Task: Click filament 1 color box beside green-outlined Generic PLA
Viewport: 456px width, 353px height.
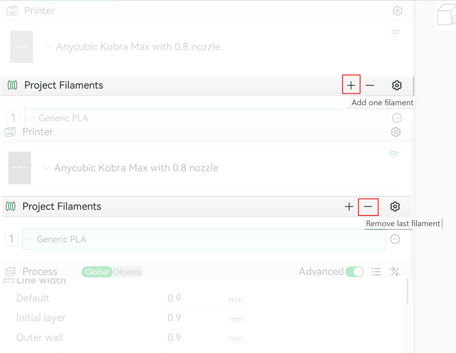Action: point(12,239)
